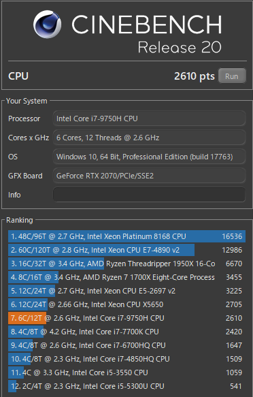Click the OS field showing Windows 10
The width and height of the screenshot is (253, 397).
coord(149,157)
